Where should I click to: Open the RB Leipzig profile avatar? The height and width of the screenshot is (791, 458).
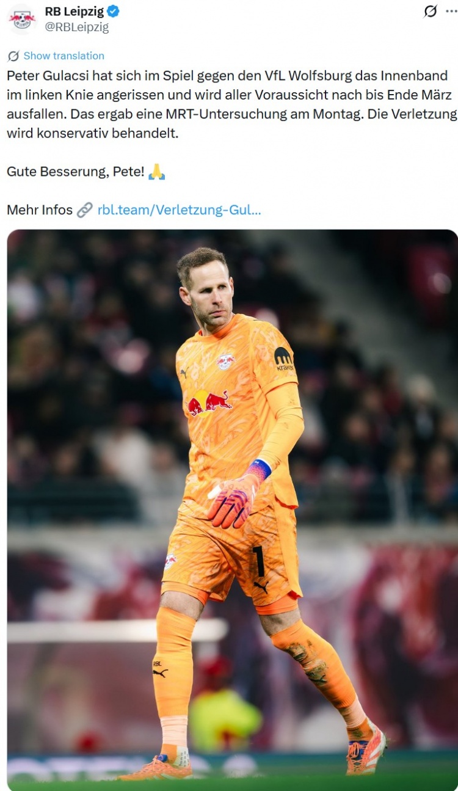point(23,19)
